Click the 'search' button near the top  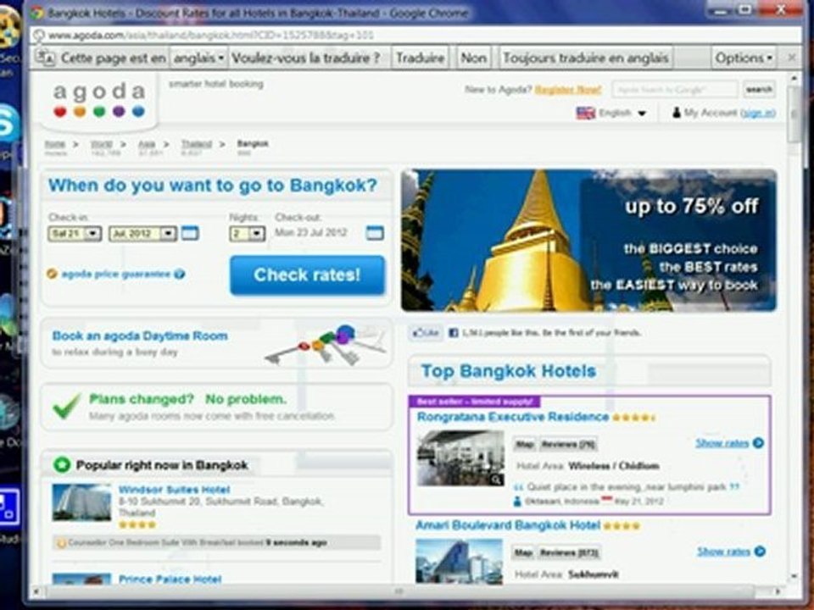tap(758, 89)
